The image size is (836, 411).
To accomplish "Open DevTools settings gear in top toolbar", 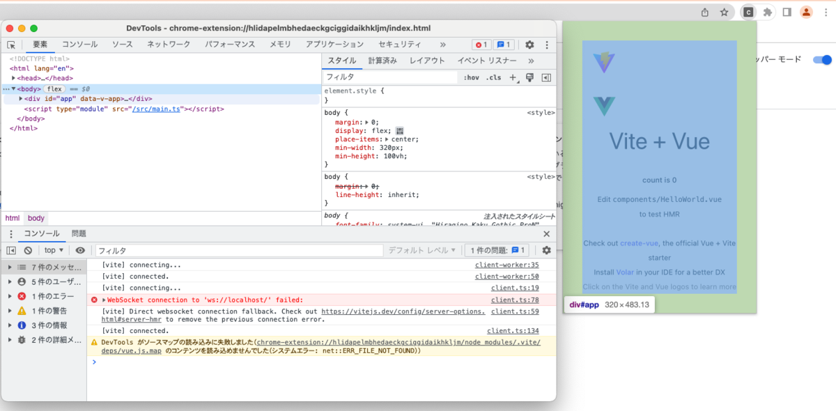I will pyautogui.click(x=529, y=45).
